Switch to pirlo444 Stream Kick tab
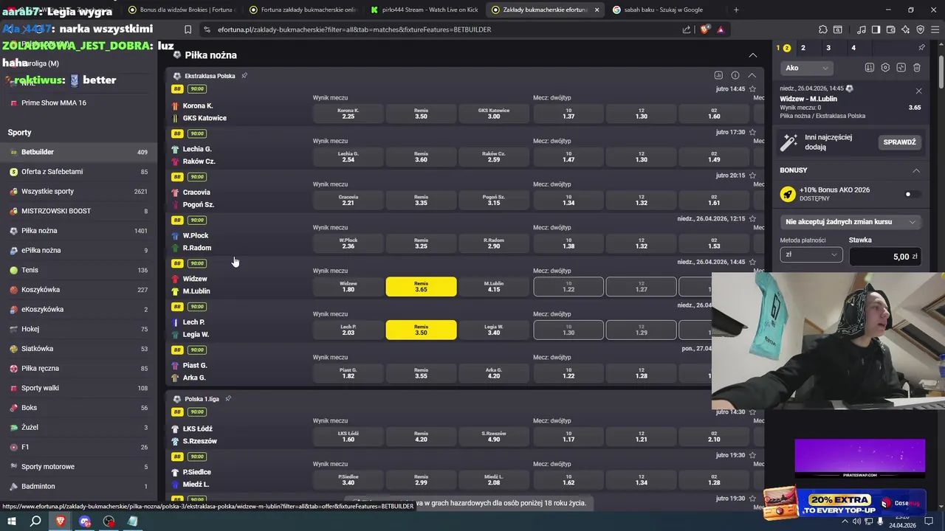The width and height of the screenshot is (945, 531). (x=423, y=10)
